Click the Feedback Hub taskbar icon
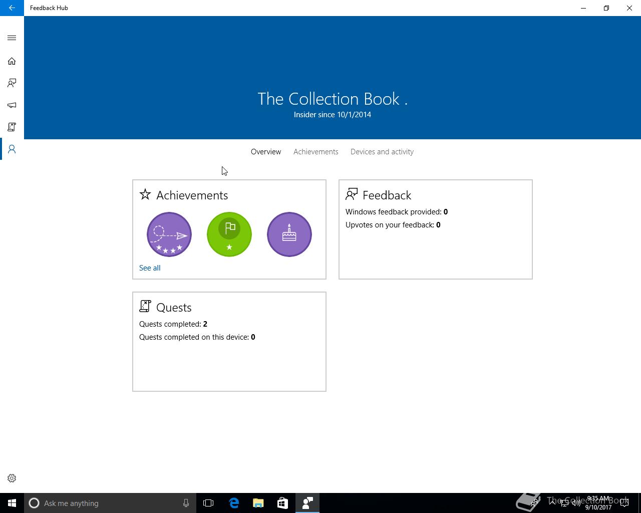641x513 pixels. (x=307, y=503)
